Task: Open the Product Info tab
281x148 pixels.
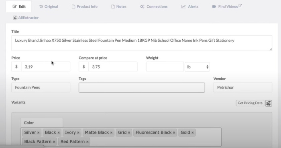Action: [x=85, y=7]
